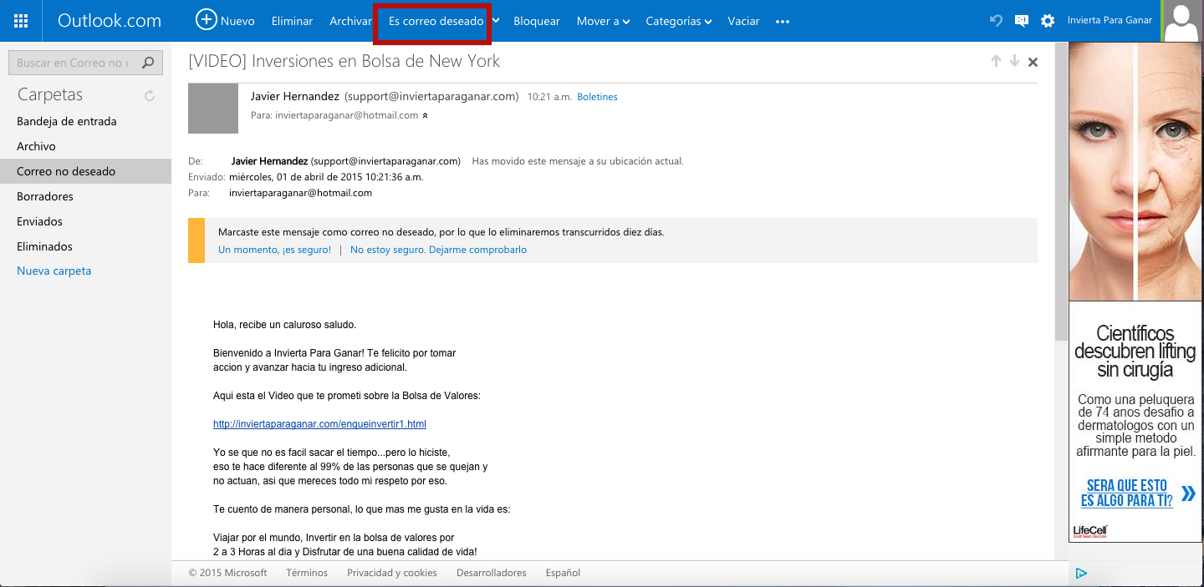The image size is (1204, 587).
Task: Click the Nueva carpeta link
Action: pyautogui.click(x=54, y=271)
